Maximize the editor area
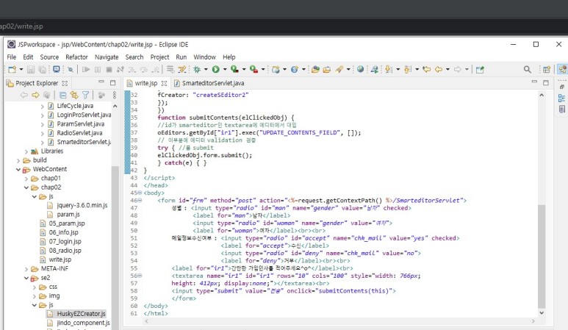The height and width of the screenshot is (330, 568). tap(545, 82)
